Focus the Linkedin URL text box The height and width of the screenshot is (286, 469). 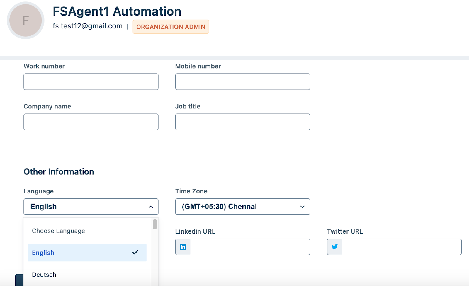point(250,247)
